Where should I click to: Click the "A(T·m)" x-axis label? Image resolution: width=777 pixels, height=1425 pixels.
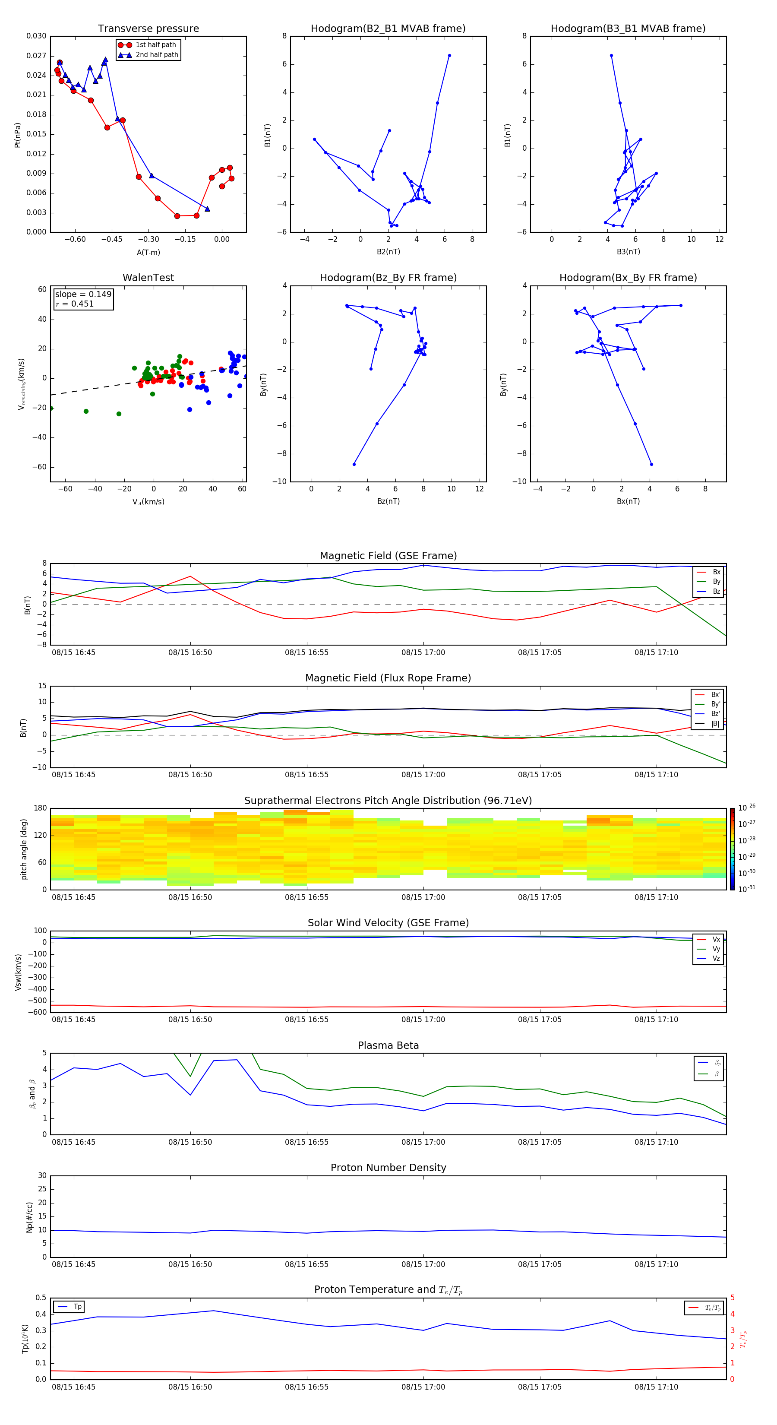tap(148, 252)
